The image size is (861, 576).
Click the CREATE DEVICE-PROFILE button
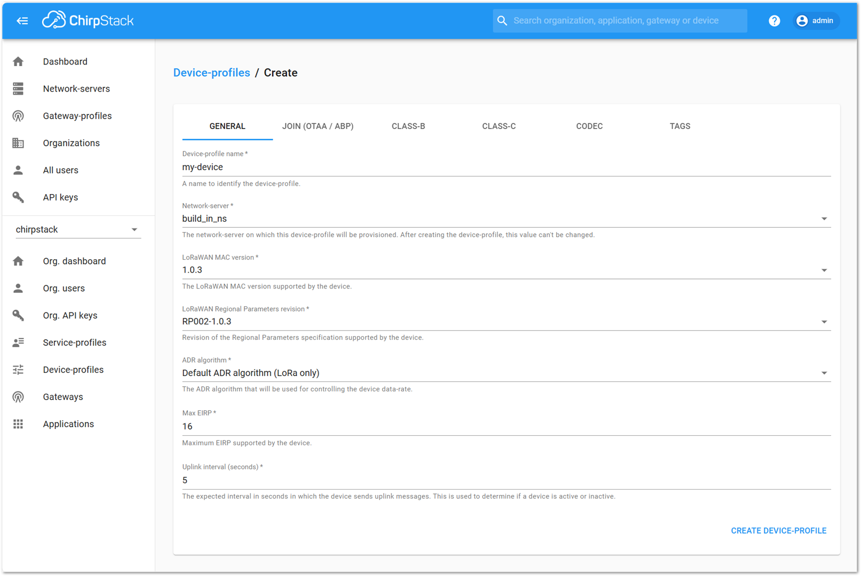tap(778, 531)
